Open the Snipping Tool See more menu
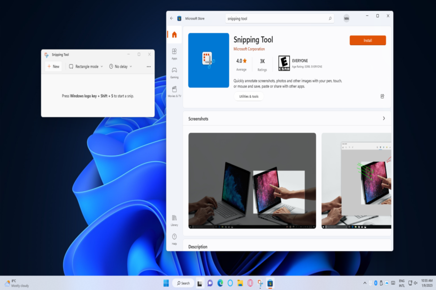 coord(149,66)
